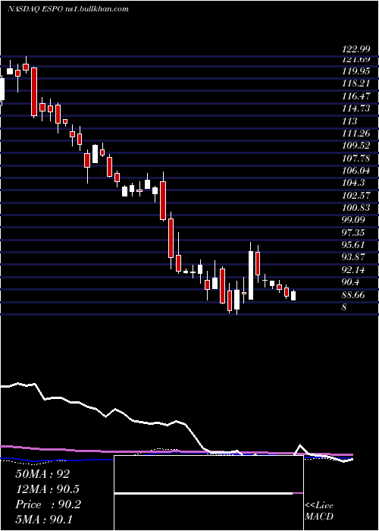Click the '<<Live MACD' label
Screen dimensions: 379x531
coord(319,511)
